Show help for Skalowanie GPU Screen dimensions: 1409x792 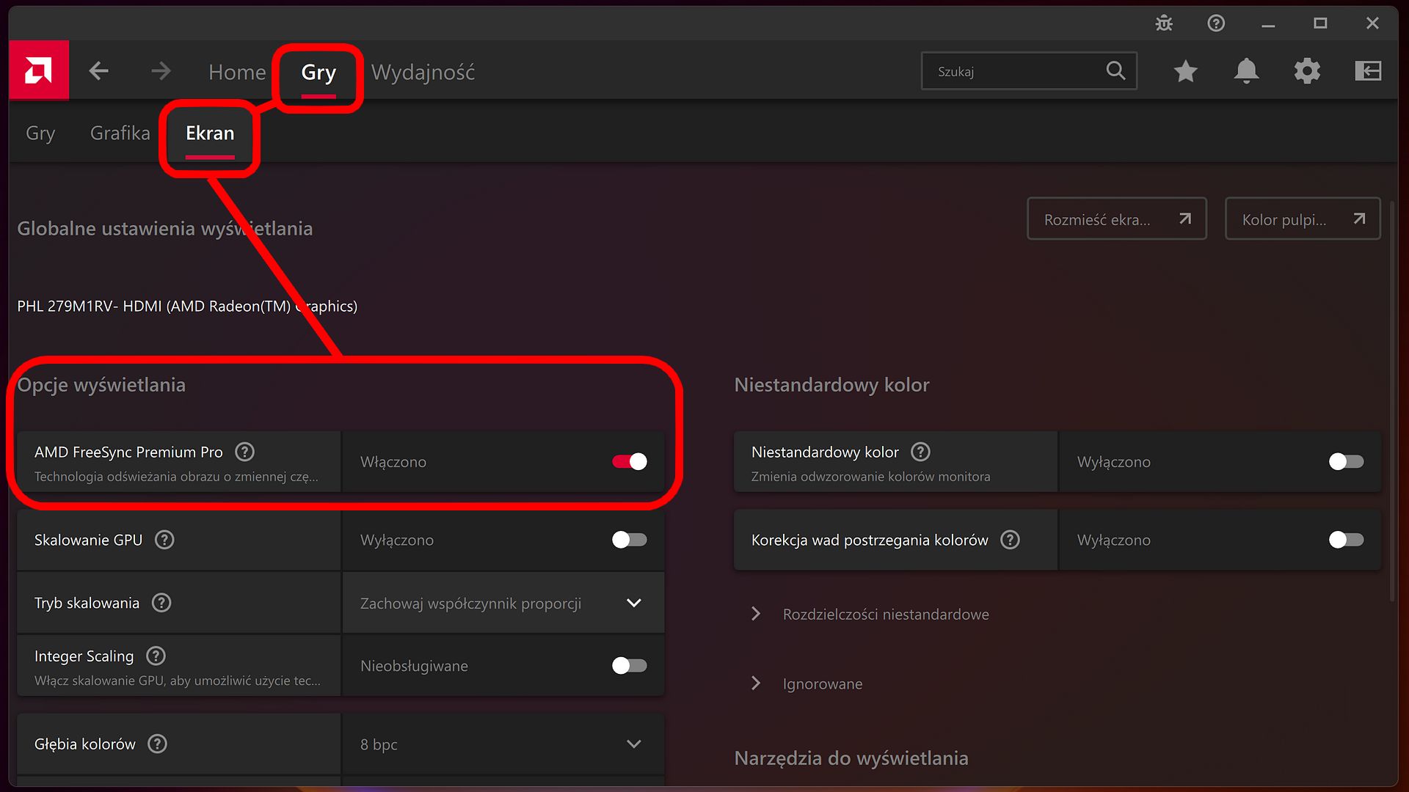[164, 540]
